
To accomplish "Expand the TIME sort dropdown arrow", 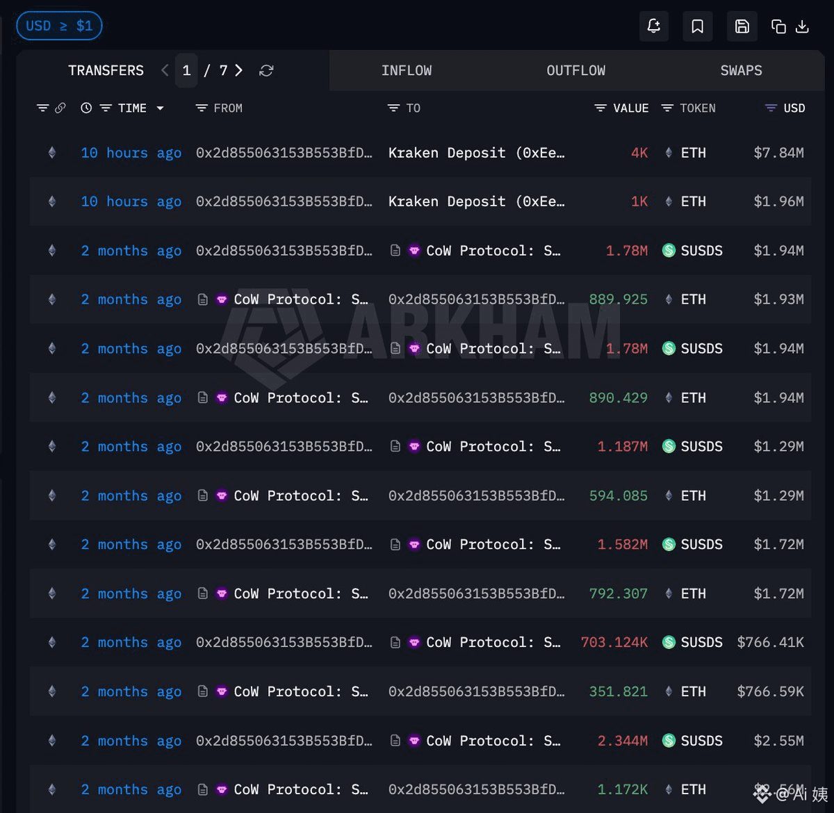I will (161, 108).
